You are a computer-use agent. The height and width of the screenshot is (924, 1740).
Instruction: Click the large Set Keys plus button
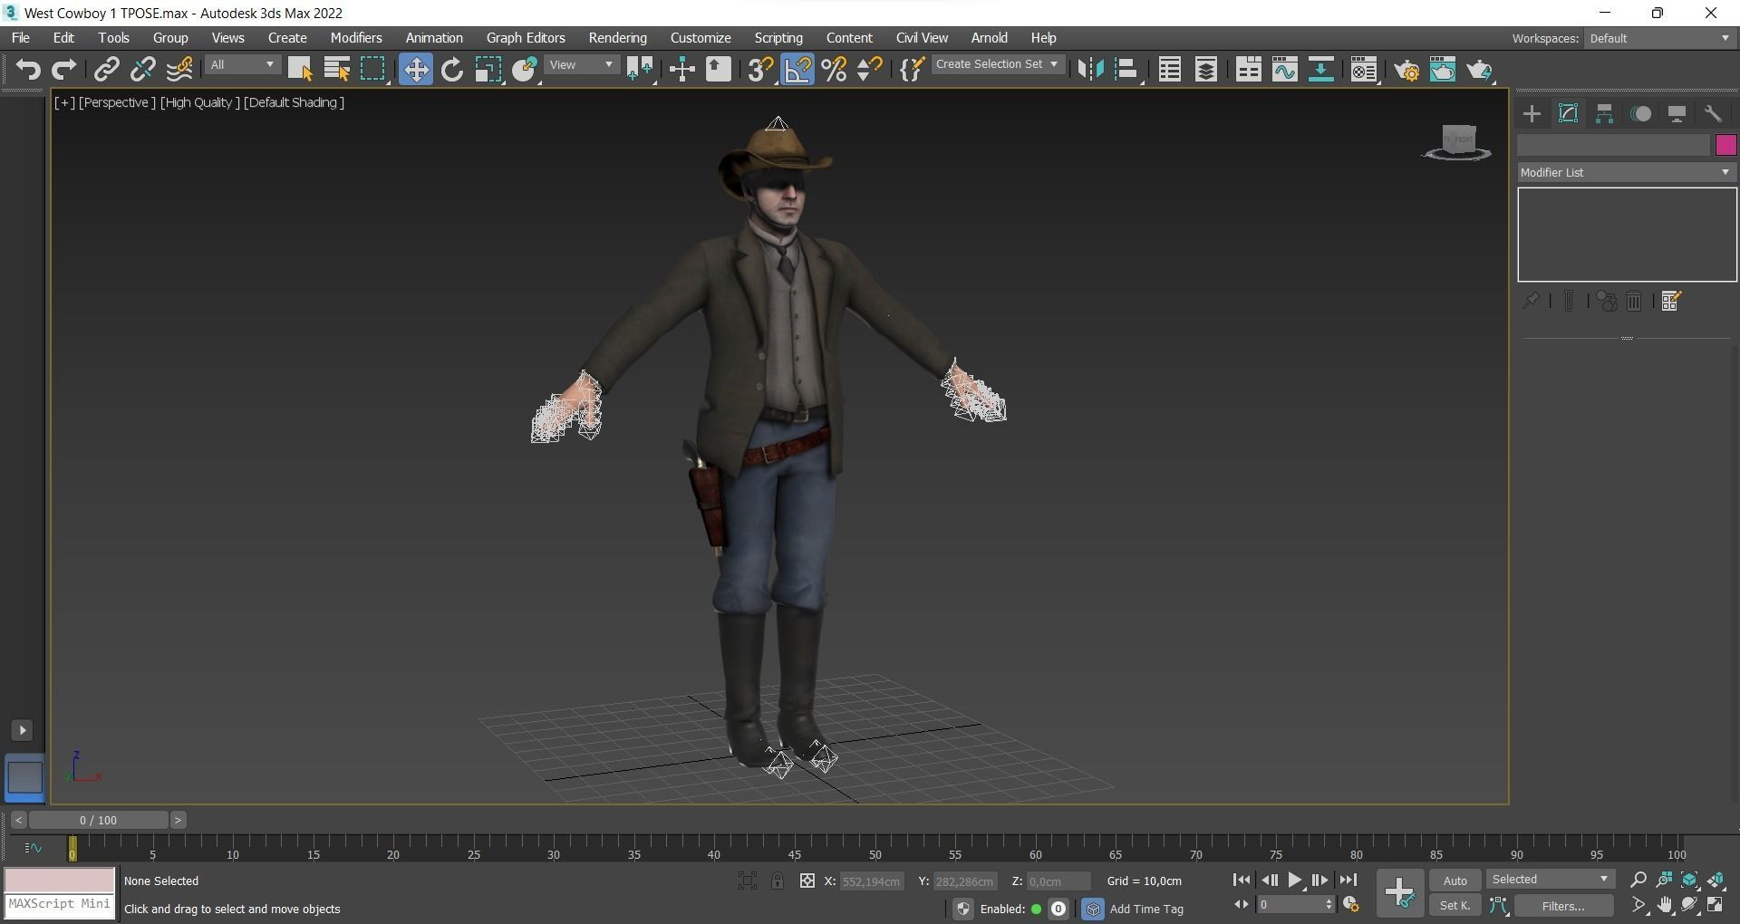[1400, 892]
